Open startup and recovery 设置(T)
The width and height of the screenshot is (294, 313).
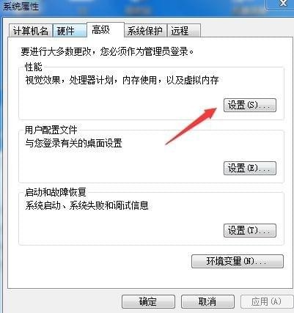point(250,230)
